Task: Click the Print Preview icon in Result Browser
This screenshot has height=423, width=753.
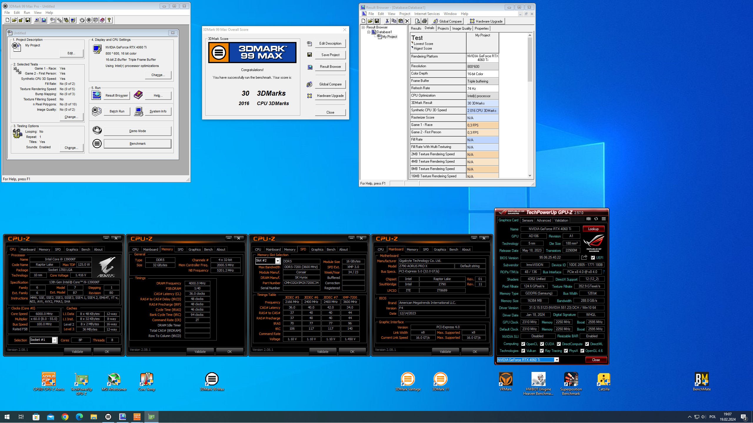Action: coord(417,21)
